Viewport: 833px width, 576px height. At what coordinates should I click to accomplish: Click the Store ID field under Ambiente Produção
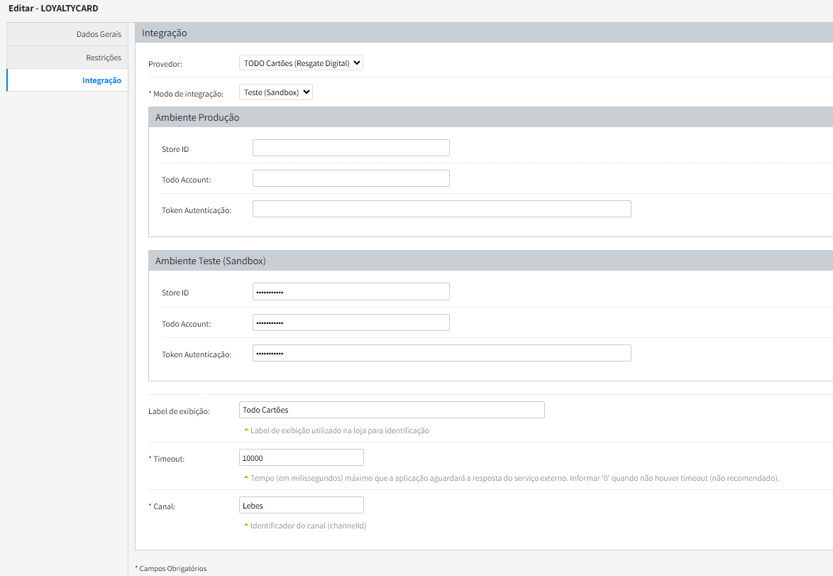351,148
